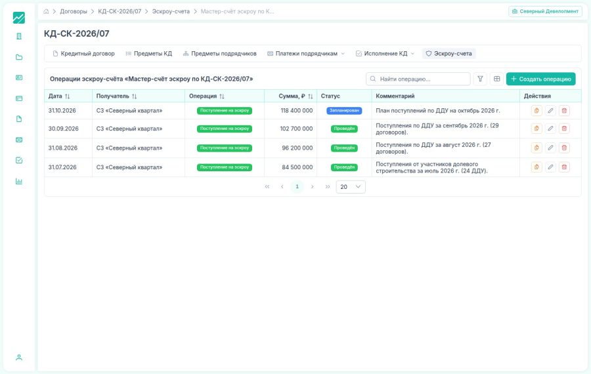Viewport: 591px width, 374px height.
Task: Click the Северный Девелопмент organization button
Action: pos(545,11)
